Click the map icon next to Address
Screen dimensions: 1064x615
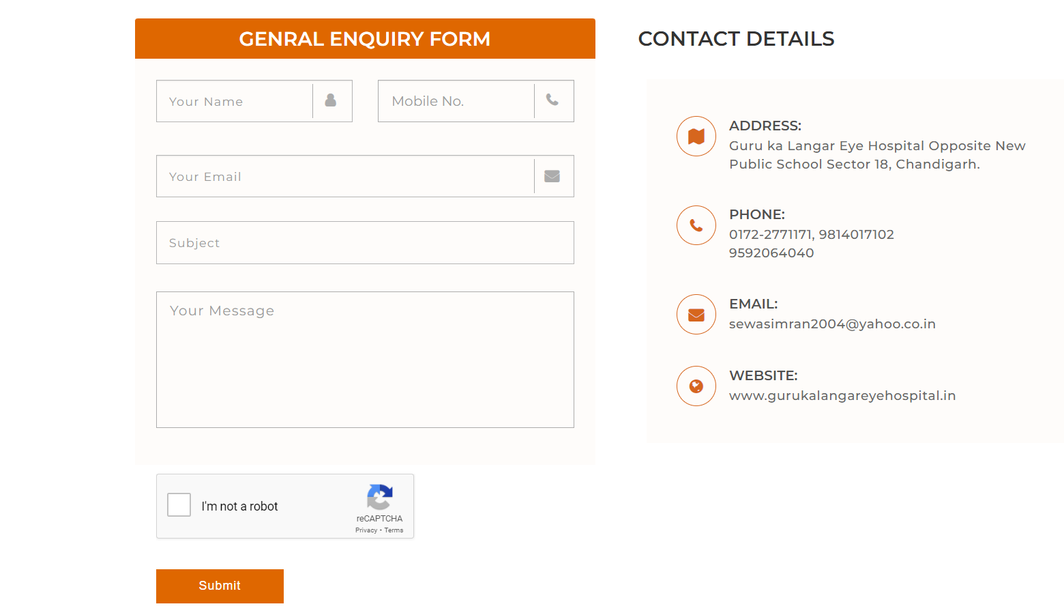coord(696,137)
